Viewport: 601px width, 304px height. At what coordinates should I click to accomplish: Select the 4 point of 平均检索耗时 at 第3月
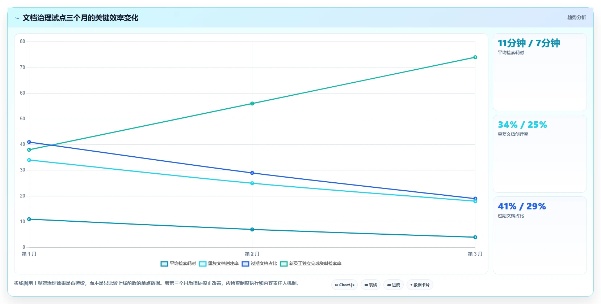(x=475, y=237)
